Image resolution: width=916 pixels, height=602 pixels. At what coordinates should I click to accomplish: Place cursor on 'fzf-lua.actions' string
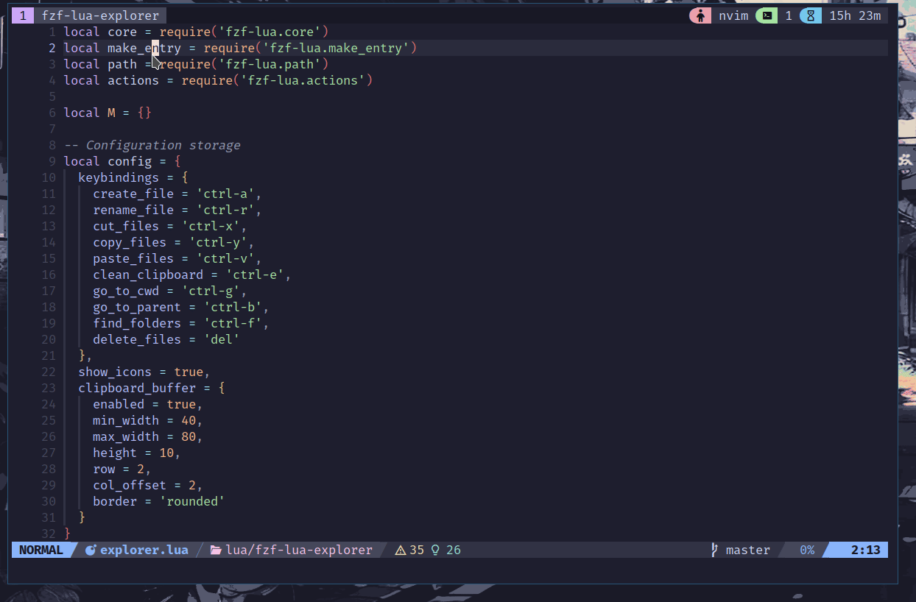click(303, 80)
